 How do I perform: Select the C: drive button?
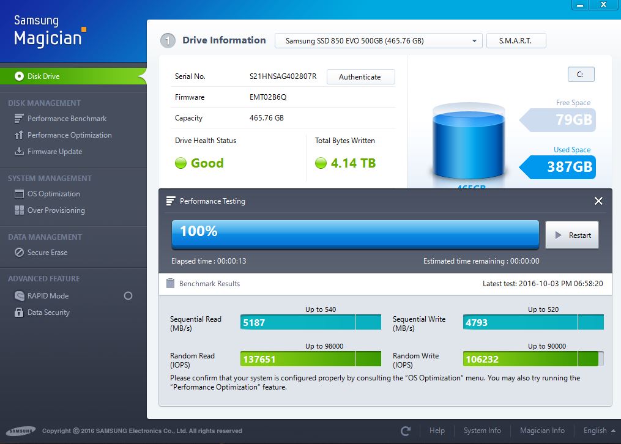point(581,75)
